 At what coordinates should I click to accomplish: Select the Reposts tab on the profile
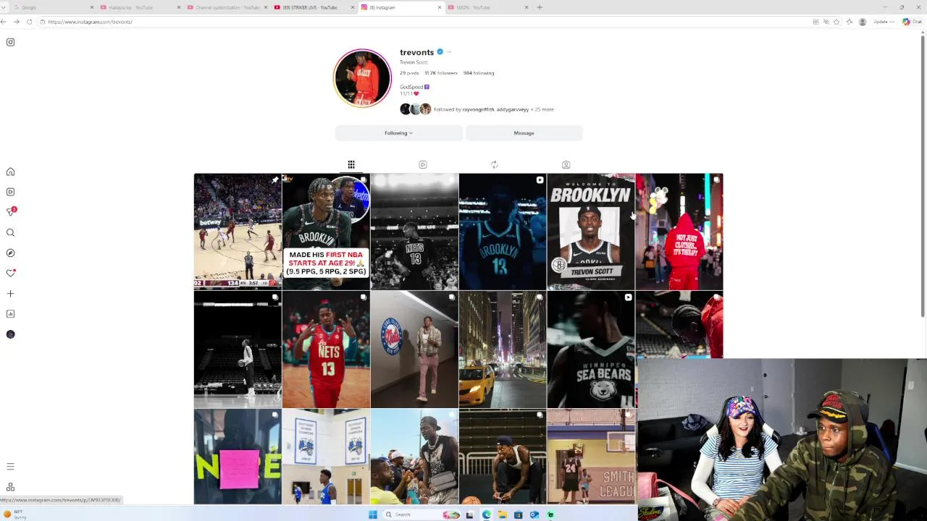pyautogui.click(x=494, y=164)
